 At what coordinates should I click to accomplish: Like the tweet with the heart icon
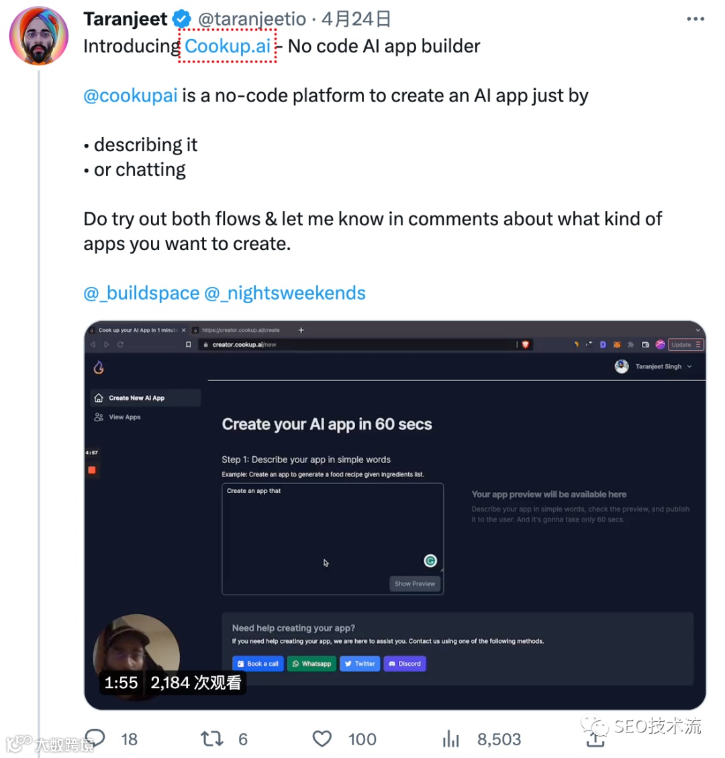click(x=322, y=739)
